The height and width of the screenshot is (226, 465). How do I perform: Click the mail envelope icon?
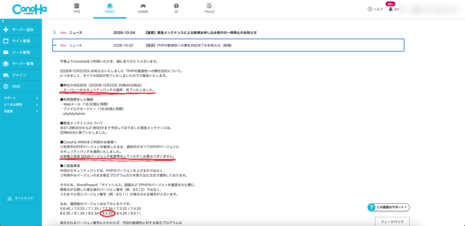pyautogui.click(x=6, y=52)
